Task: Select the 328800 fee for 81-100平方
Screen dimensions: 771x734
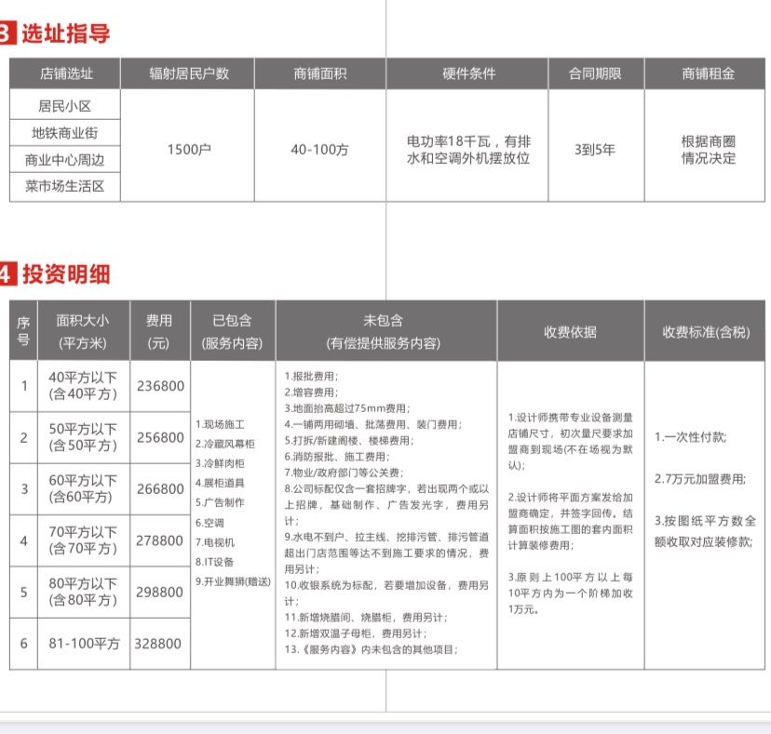Action: click(160, 643)
